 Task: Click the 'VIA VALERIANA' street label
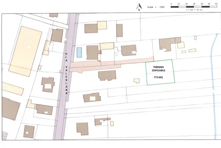[x=66, y=73]
